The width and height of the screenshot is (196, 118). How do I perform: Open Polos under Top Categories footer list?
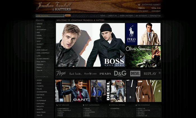coord(87,108)
